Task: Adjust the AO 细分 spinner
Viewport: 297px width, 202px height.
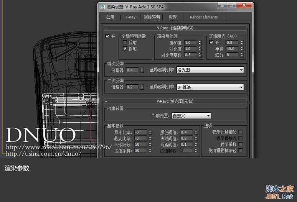Action: click(242, 55)
